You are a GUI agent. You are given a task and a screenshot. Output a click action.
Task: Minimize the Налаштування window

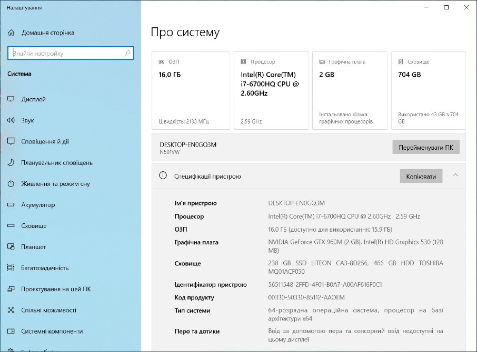426,7
